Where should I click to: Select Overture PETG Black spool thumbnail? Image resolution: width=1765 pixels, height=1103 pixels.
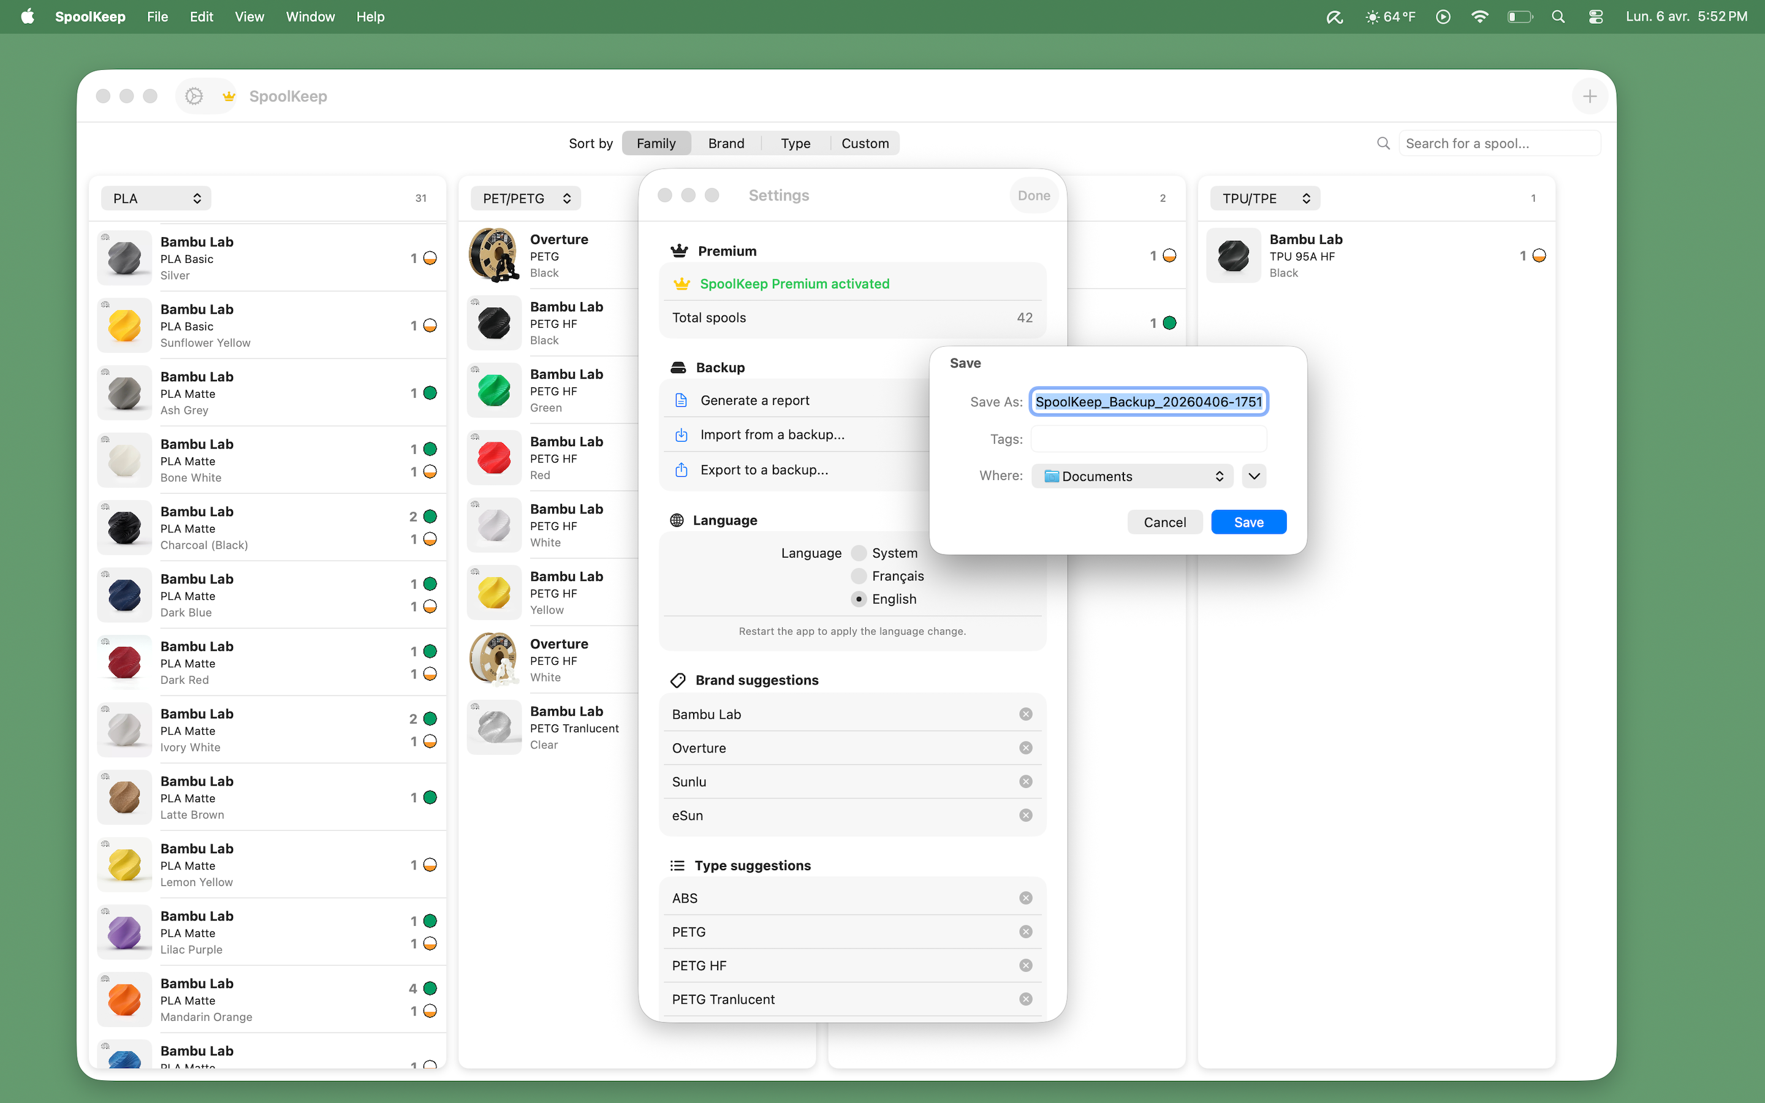495,256
